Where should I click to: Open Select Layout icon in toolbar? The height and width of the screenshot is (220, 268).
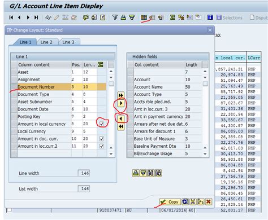(152, 17)
